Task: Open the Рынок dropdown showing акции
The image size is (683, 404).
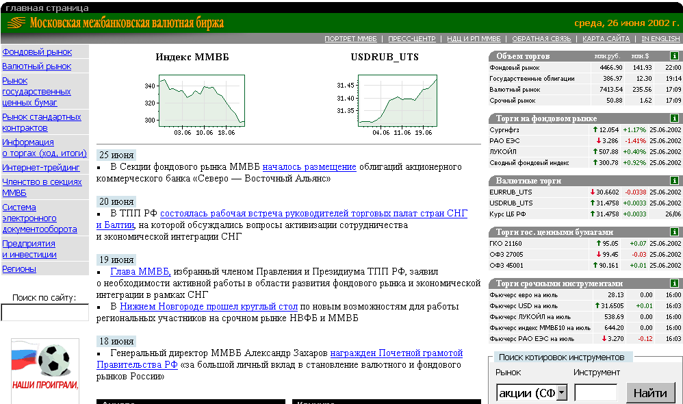Action: pos(532,393)
